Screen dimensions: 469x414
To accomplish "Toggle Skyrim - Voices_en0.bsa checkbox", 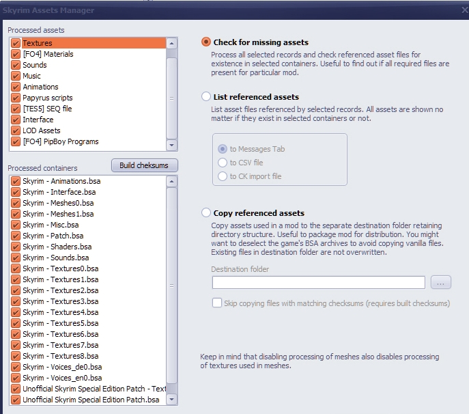I will (16, 378).
